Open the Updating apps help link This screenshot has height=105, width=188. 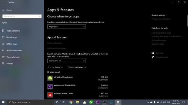(x=158, y=44)
